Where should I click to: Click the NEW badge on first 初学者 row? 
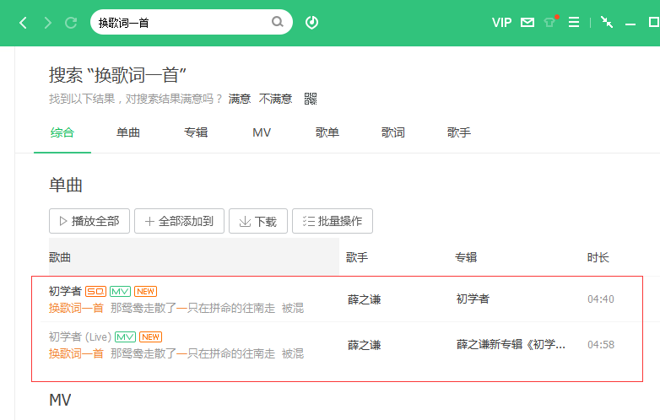pos(146,291)
